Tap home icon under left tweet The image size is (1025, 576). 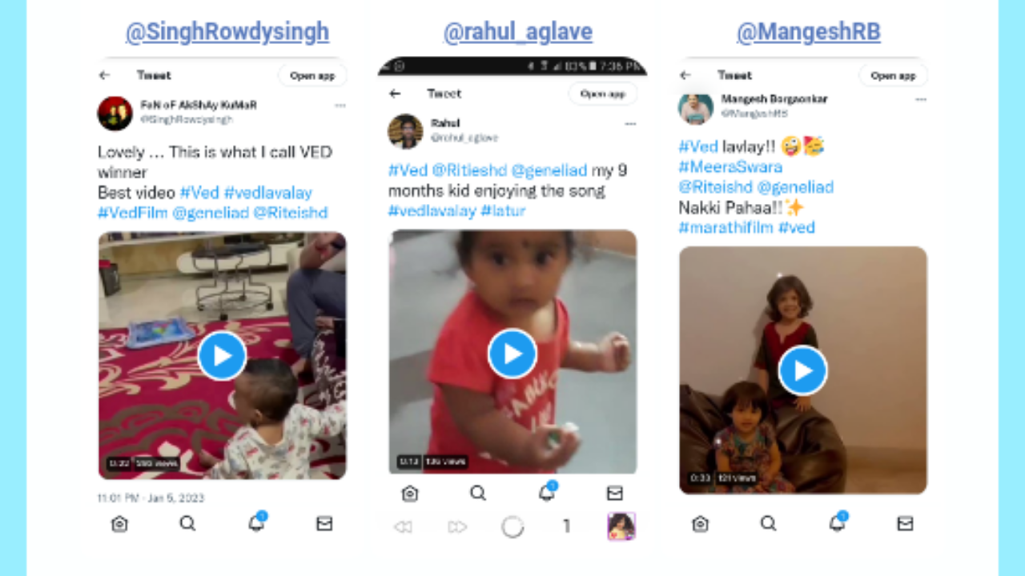119,523
